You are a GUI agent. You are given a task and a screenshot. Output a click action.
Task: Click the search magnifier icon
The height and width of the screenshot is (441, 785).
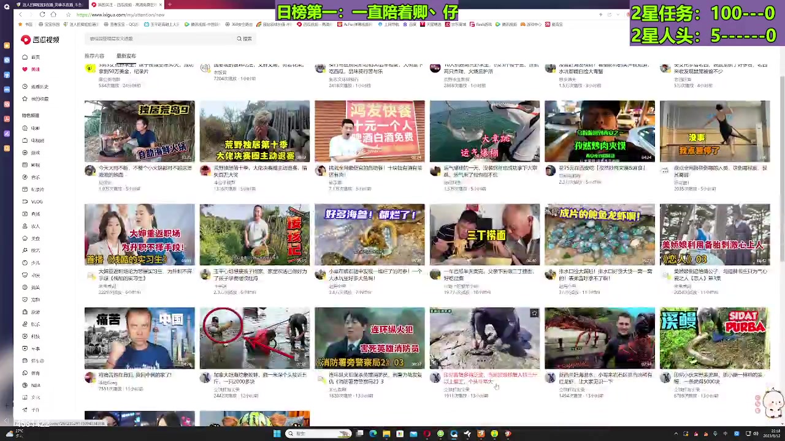coord(239,38)
